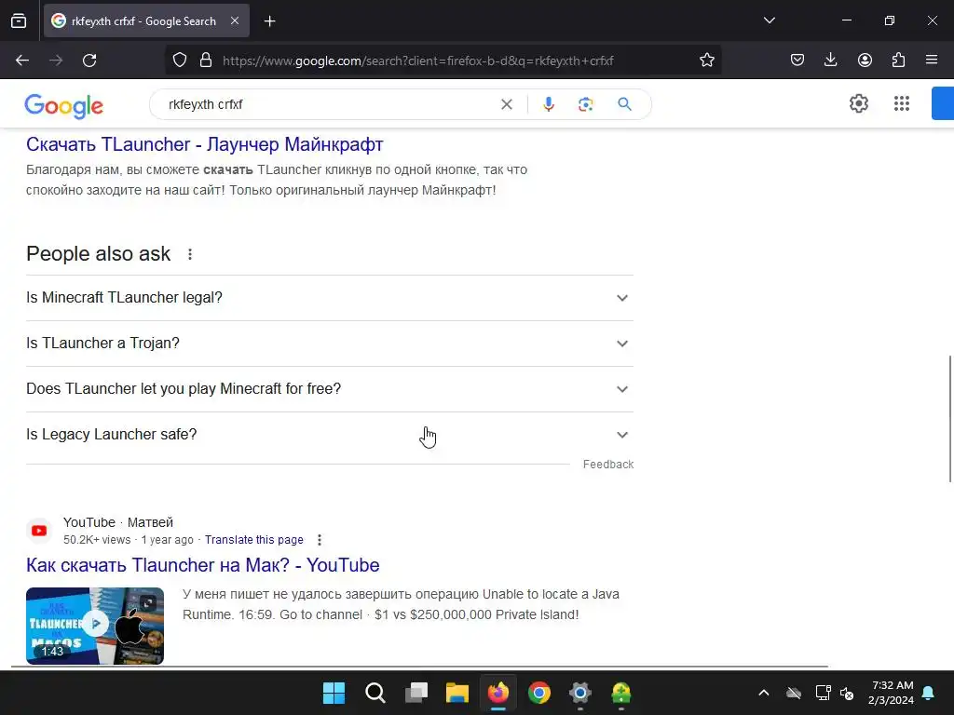Open People also ask options menu

pyautogui.click(x=190, y=254)
